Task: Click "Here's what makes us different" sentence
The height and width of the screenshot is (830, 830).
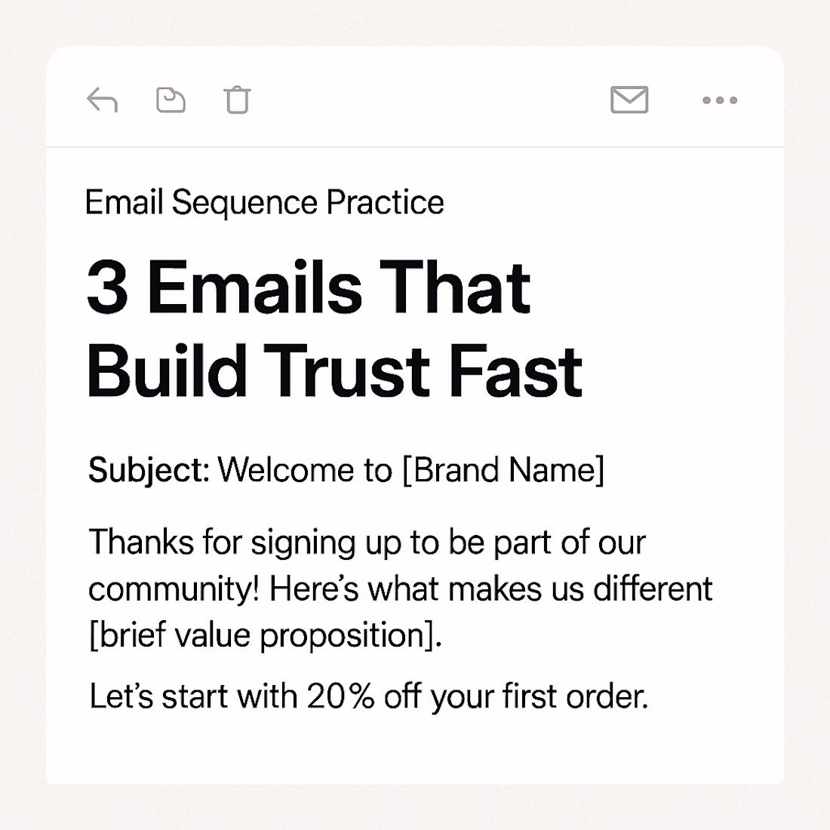Action: (490, 589)
